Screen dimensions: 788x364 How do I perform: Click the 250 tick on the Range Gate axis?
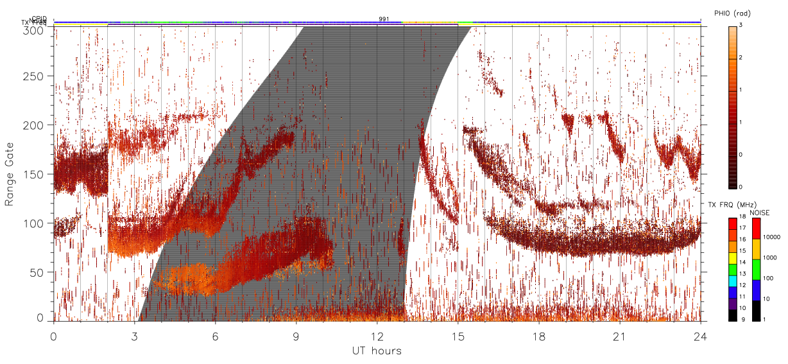pos(35,76)
